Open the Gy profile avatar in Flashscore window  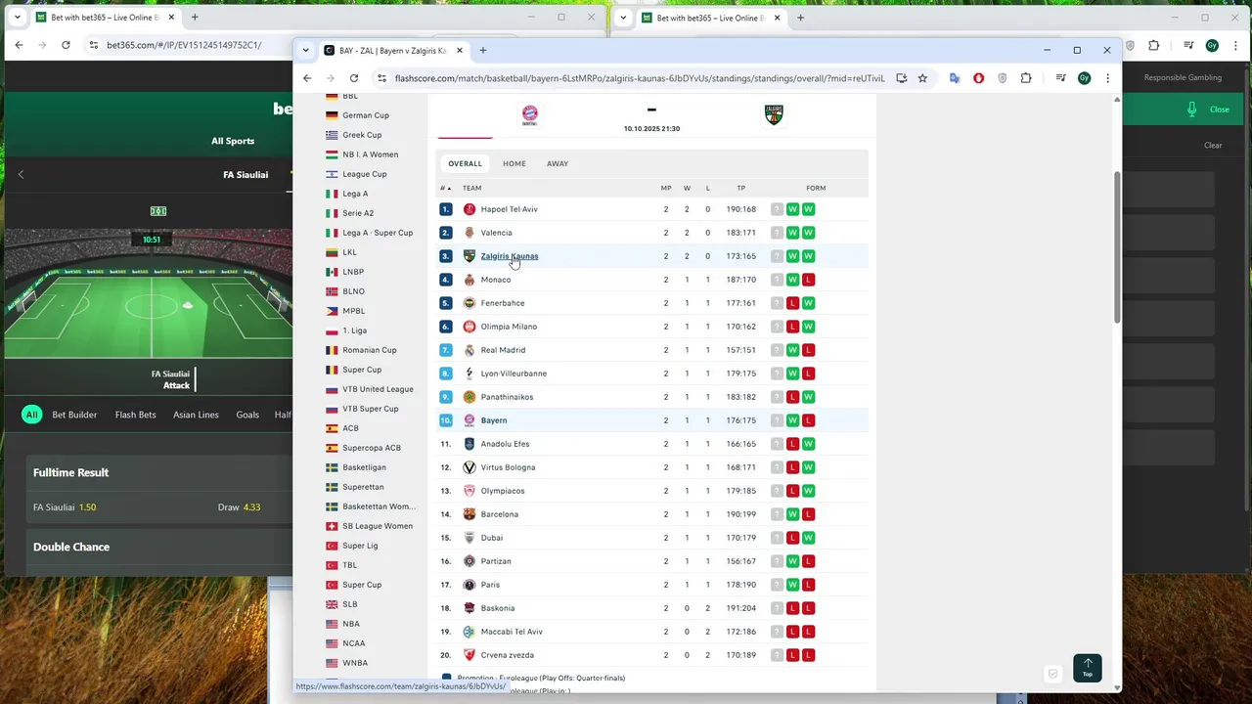pyautogui.click(x=1084, y=78)
